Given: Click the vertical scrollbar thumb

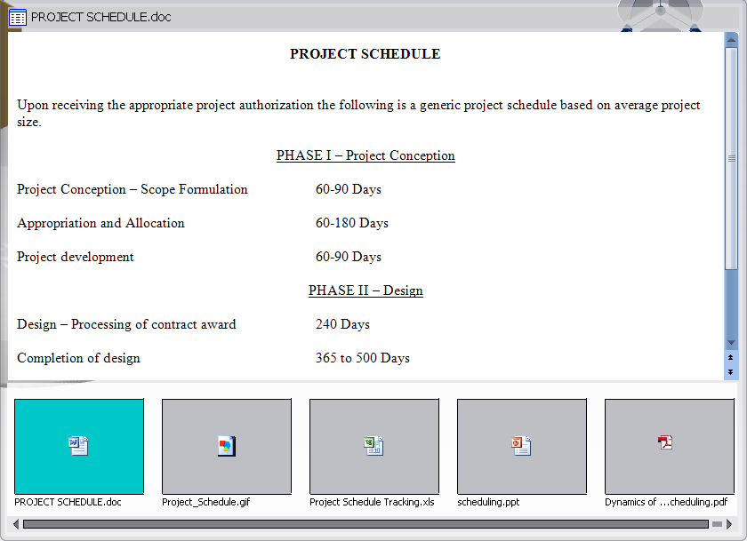Looking at the screenshot, I should 731,158.
